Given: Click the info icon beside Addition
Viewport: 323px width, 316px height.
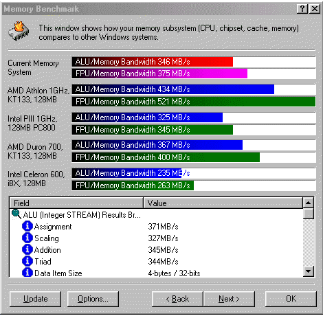Looking at the screenshot, I should point(27,249).
